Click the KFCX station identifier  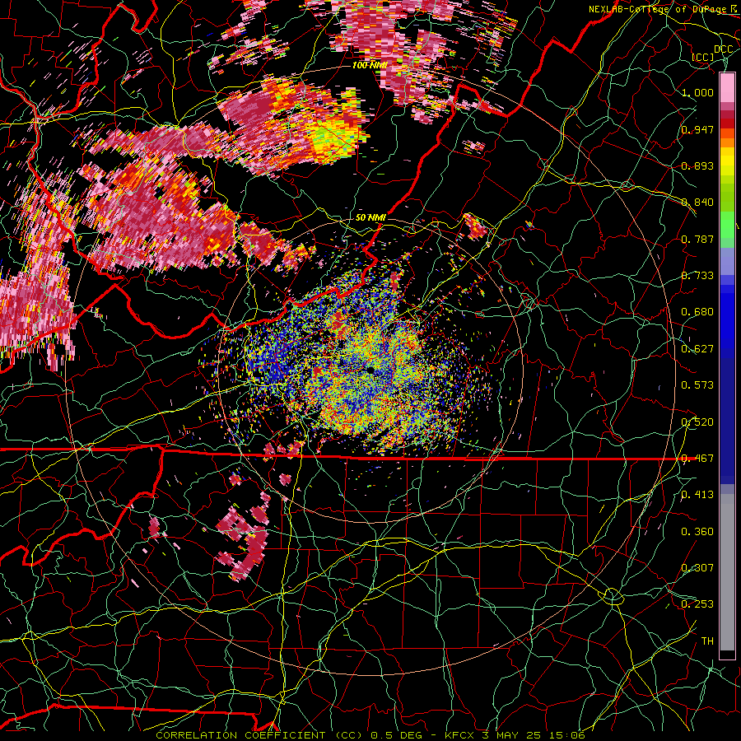point(459,735)
